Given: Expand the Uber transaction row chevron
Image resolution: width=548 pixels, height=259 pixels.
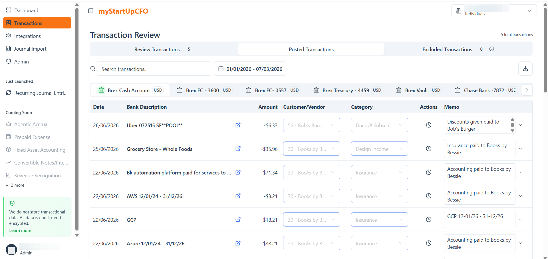Looking at the screenshot, I should click(x=520, y=125).
